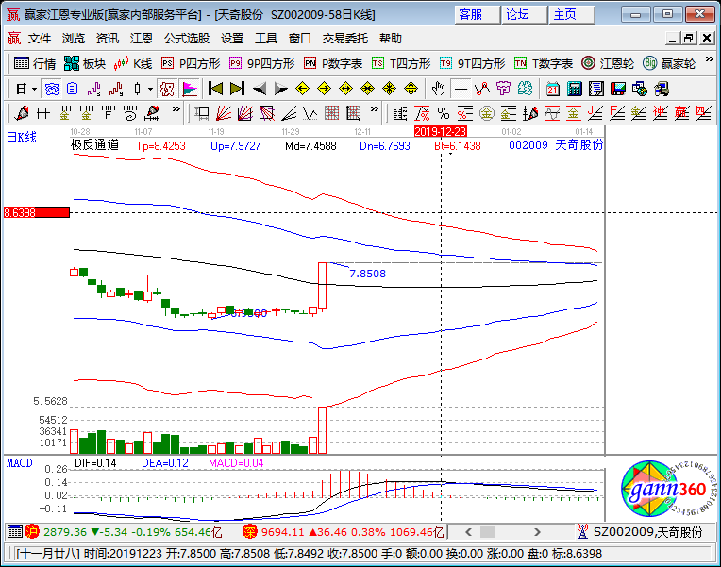Image resolution: width=721 pixels, height=567 pixels.
Task: Click the 论坛 forum button
Action: pos(524,15)
